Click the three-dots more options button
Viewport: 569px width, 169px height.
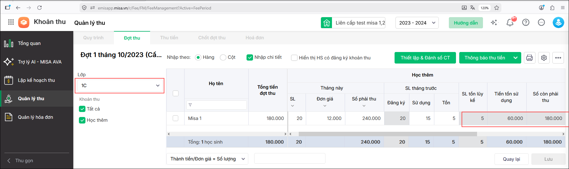coord(558,58)
